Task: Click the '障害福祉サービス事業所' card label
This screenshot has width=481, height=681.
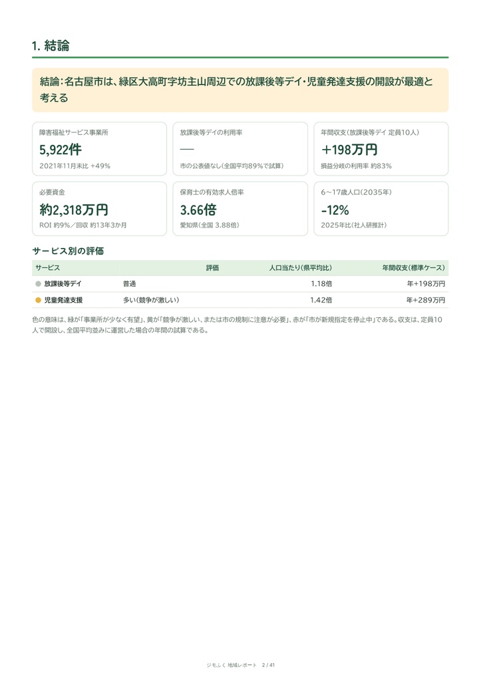Action: tap(74, 132)
